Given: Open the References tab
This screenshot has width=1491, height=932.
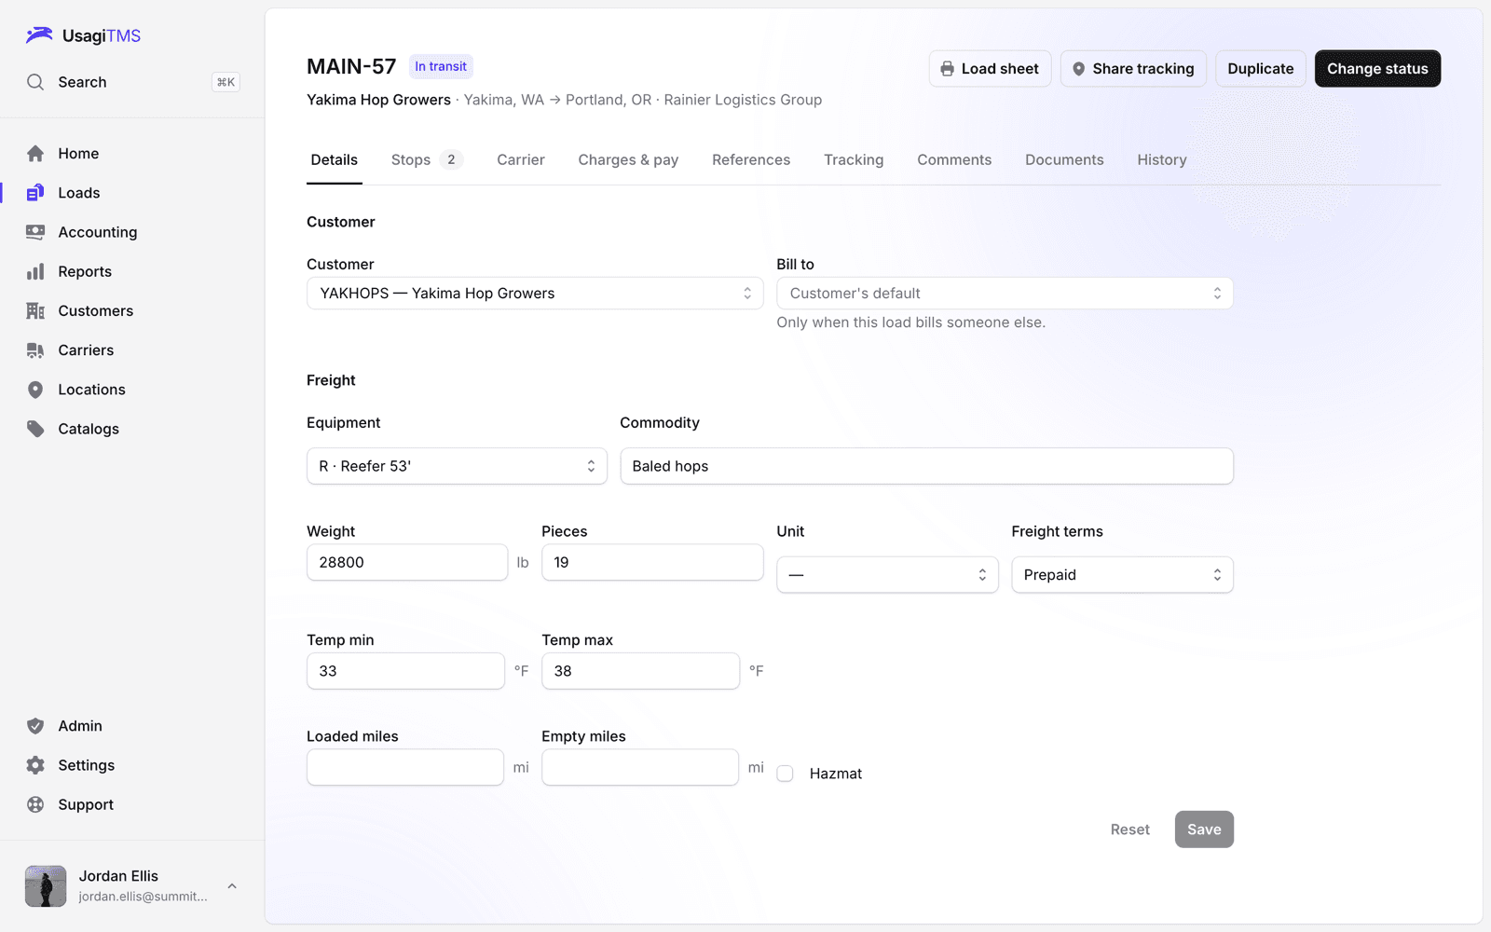Looking at the screenshot, I should click(x=751, y=160).
